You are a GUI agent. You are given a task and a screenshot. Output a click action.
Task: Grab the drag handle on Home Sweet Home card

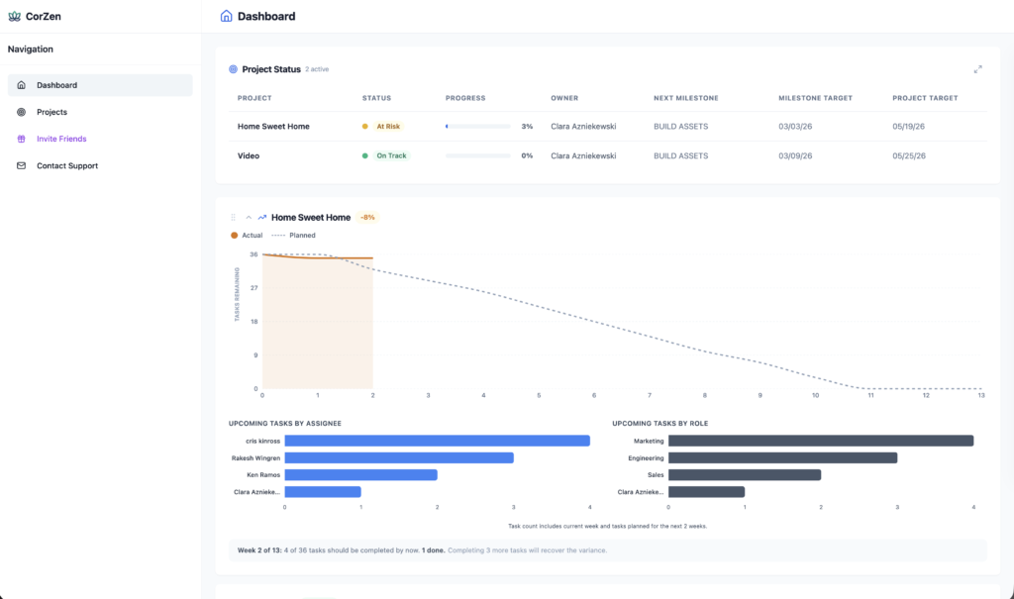tap(234, 217)
